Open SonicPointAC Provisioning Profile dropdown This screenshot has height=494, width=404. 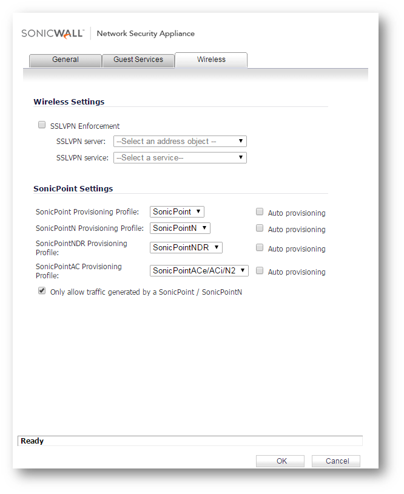[x=199, y=271]
